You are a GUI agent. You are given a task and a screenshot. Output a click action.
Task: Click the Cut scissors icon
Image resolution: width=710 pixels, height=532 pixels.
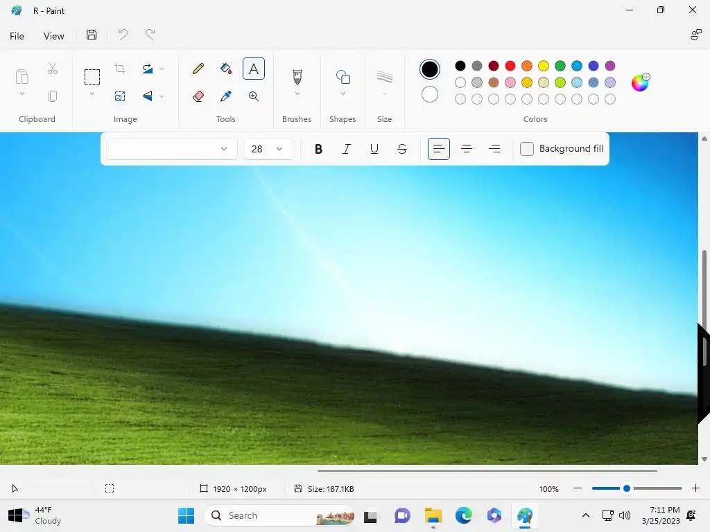[53, 69]
